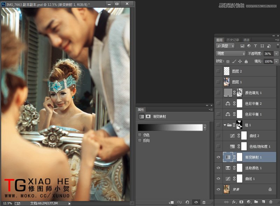This screenshot has height=206, width=280.
Task: Open the new adjustment layer icon
Action: [250, 202]
